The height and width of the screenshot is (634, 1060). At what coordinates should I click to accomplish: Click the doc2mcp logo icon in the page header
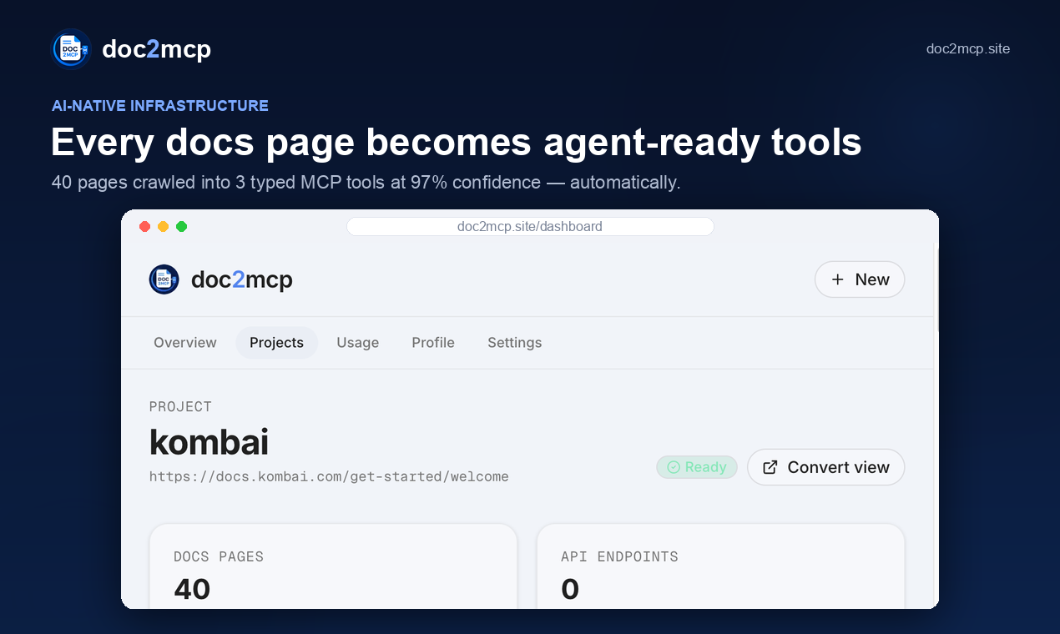(x=71, y=49)
